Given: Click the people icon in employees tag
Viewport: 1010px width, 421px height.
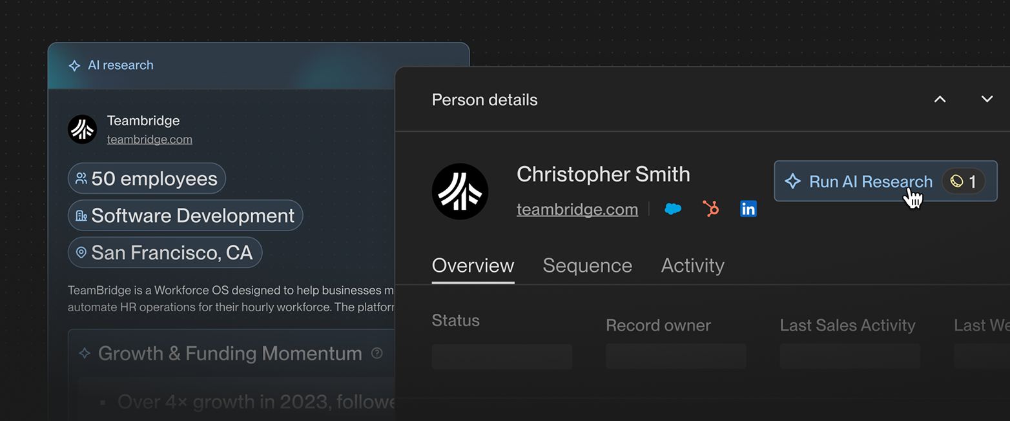Looking at the screenshot, I should (x=81, y=178).
